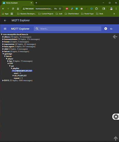Open Junk bookmark folder

click(x=59, y=14)
